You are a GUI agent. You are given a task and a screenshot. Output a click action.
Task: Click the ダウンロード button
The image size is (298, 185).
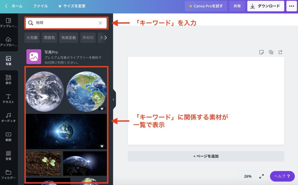265,6
